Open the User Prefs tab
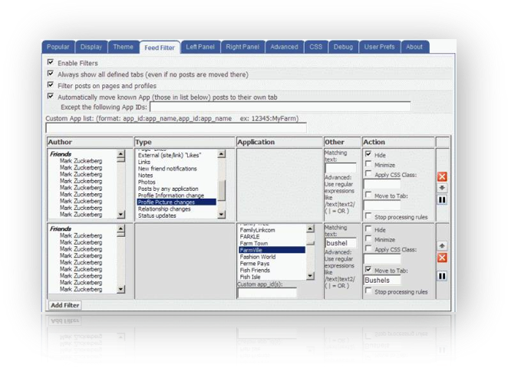Image resolution: width=508 pixels, height=368 pixels. click(x=379, y=47)
